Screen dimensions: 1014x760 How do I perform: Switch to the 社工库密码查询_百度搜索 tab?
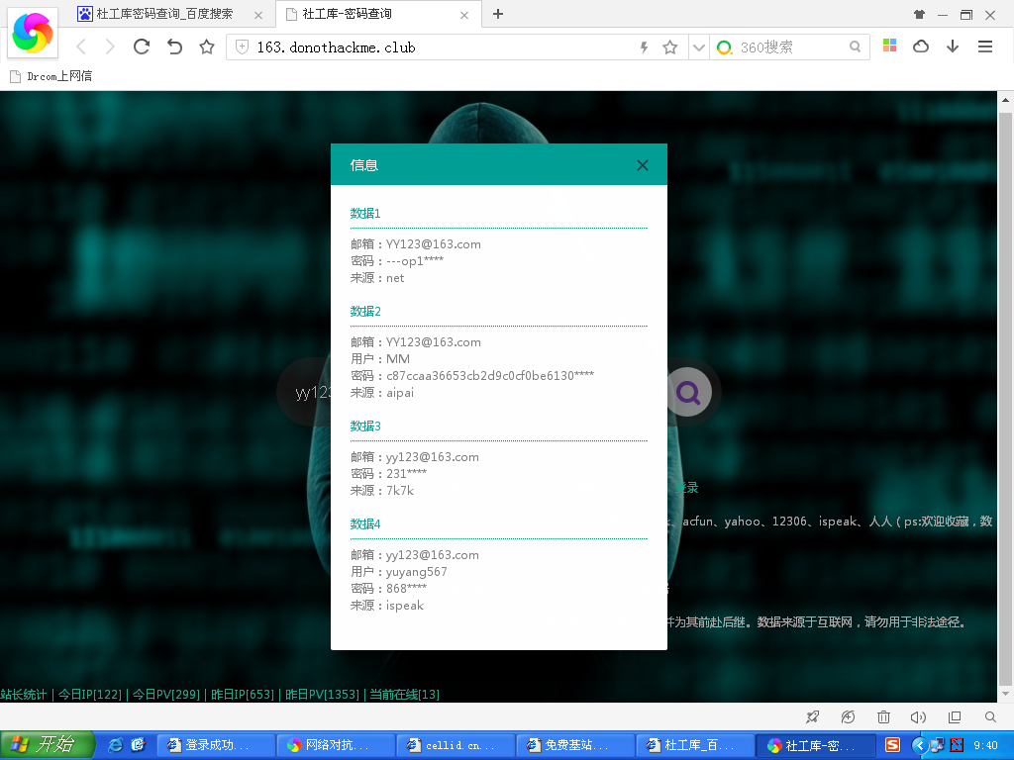point(165,14)
